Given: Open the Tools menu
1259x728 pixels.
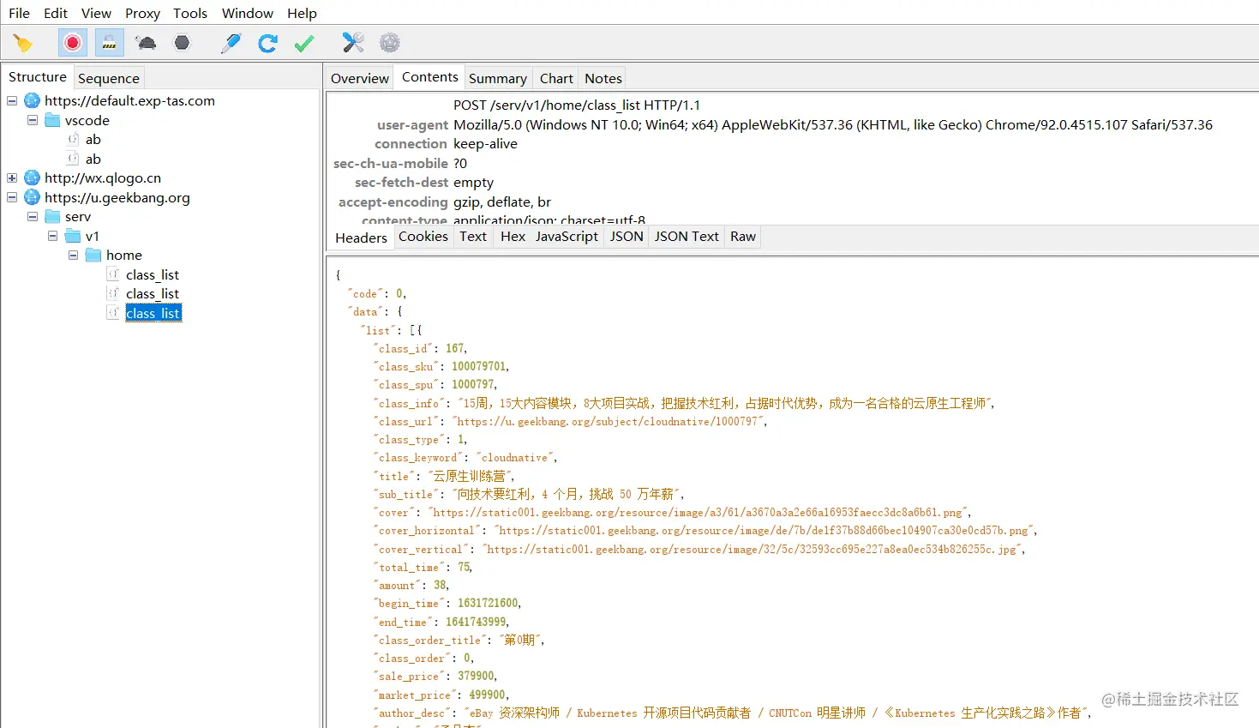Looking at the screenshot, I should click(190, 13).
